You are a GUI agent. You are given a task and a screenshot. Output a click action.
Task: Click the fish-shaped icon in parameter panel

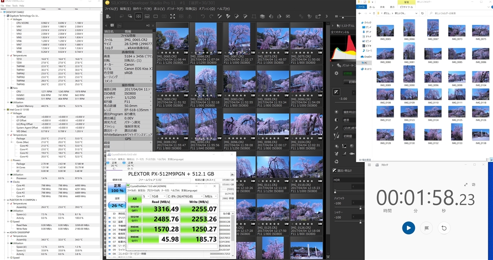click(352, 154)
